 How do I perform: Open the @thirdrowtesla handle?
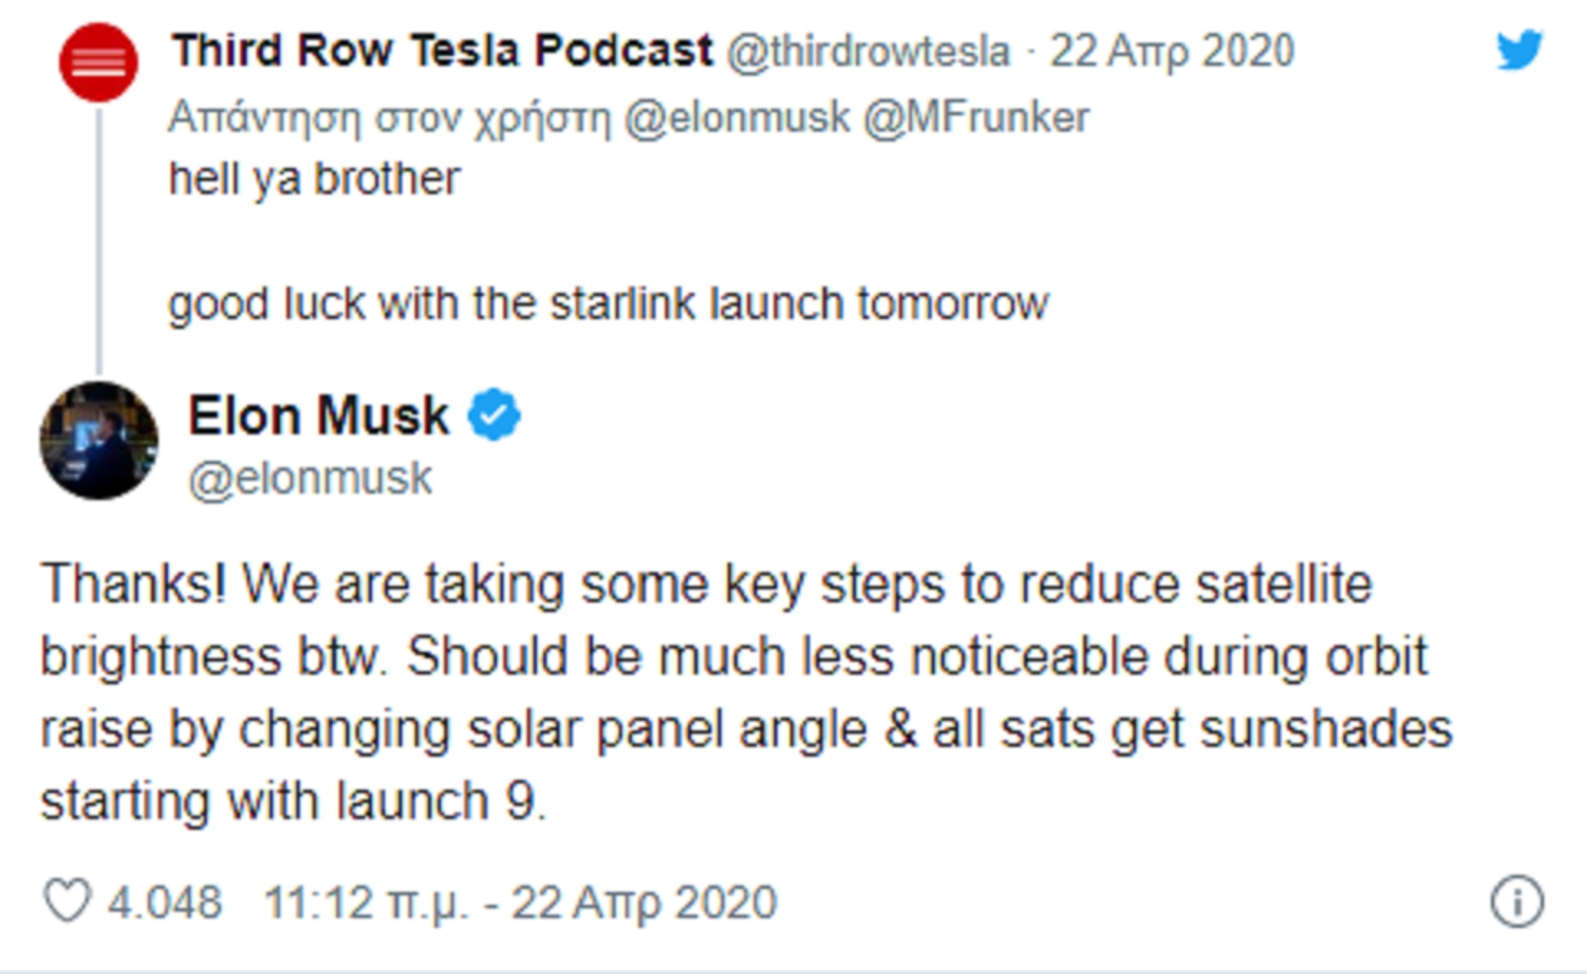tap(867, 51)
